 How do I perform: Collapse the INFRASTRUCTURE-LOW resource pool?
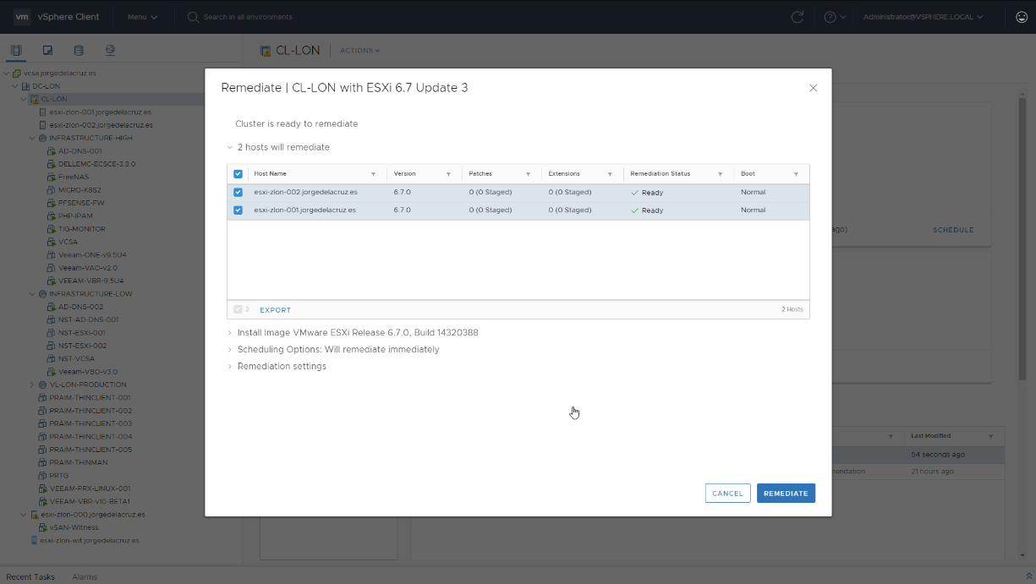pyautogui.click(x=32, y=294)
